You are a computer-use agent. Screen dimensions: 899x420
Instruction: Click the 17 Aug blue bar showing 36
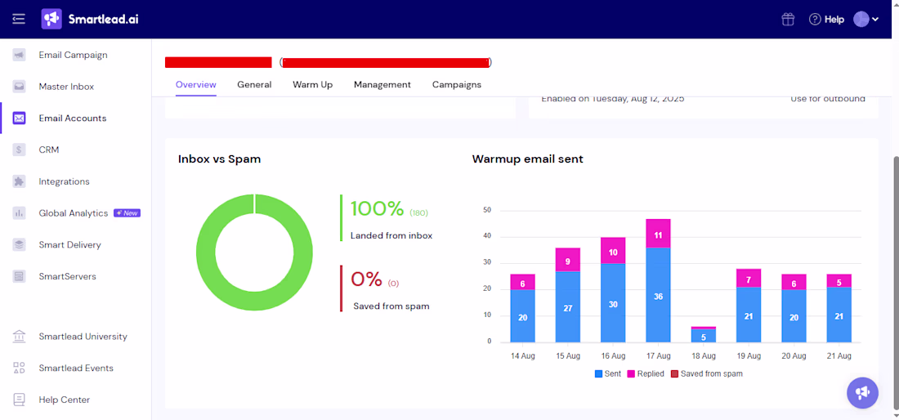pyautogui.click(x=658, y=295)
